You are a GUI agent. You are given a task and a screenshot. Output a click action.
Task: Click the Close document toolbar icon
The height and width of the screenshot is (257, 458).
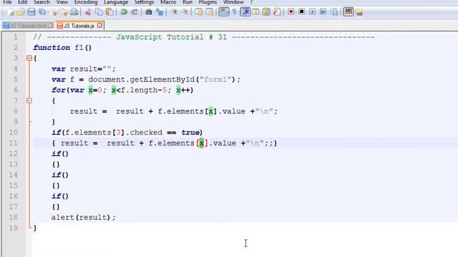click(x=54, y=12)
